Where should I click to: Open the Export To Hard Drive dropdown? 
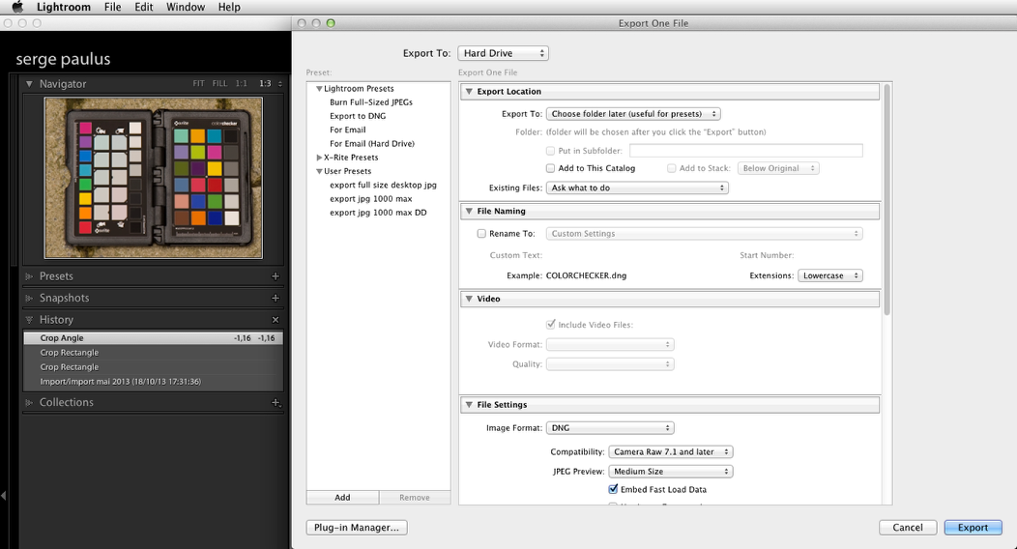click(503, 53)
